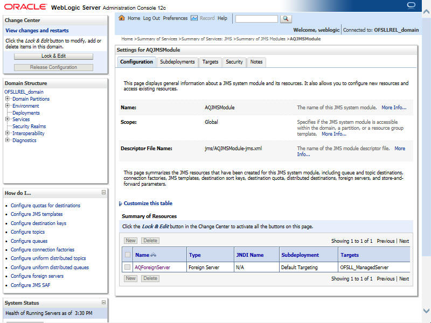Screen dimensions: 431x323
Task: Open Preferences
Action: (x=175, y=18)
